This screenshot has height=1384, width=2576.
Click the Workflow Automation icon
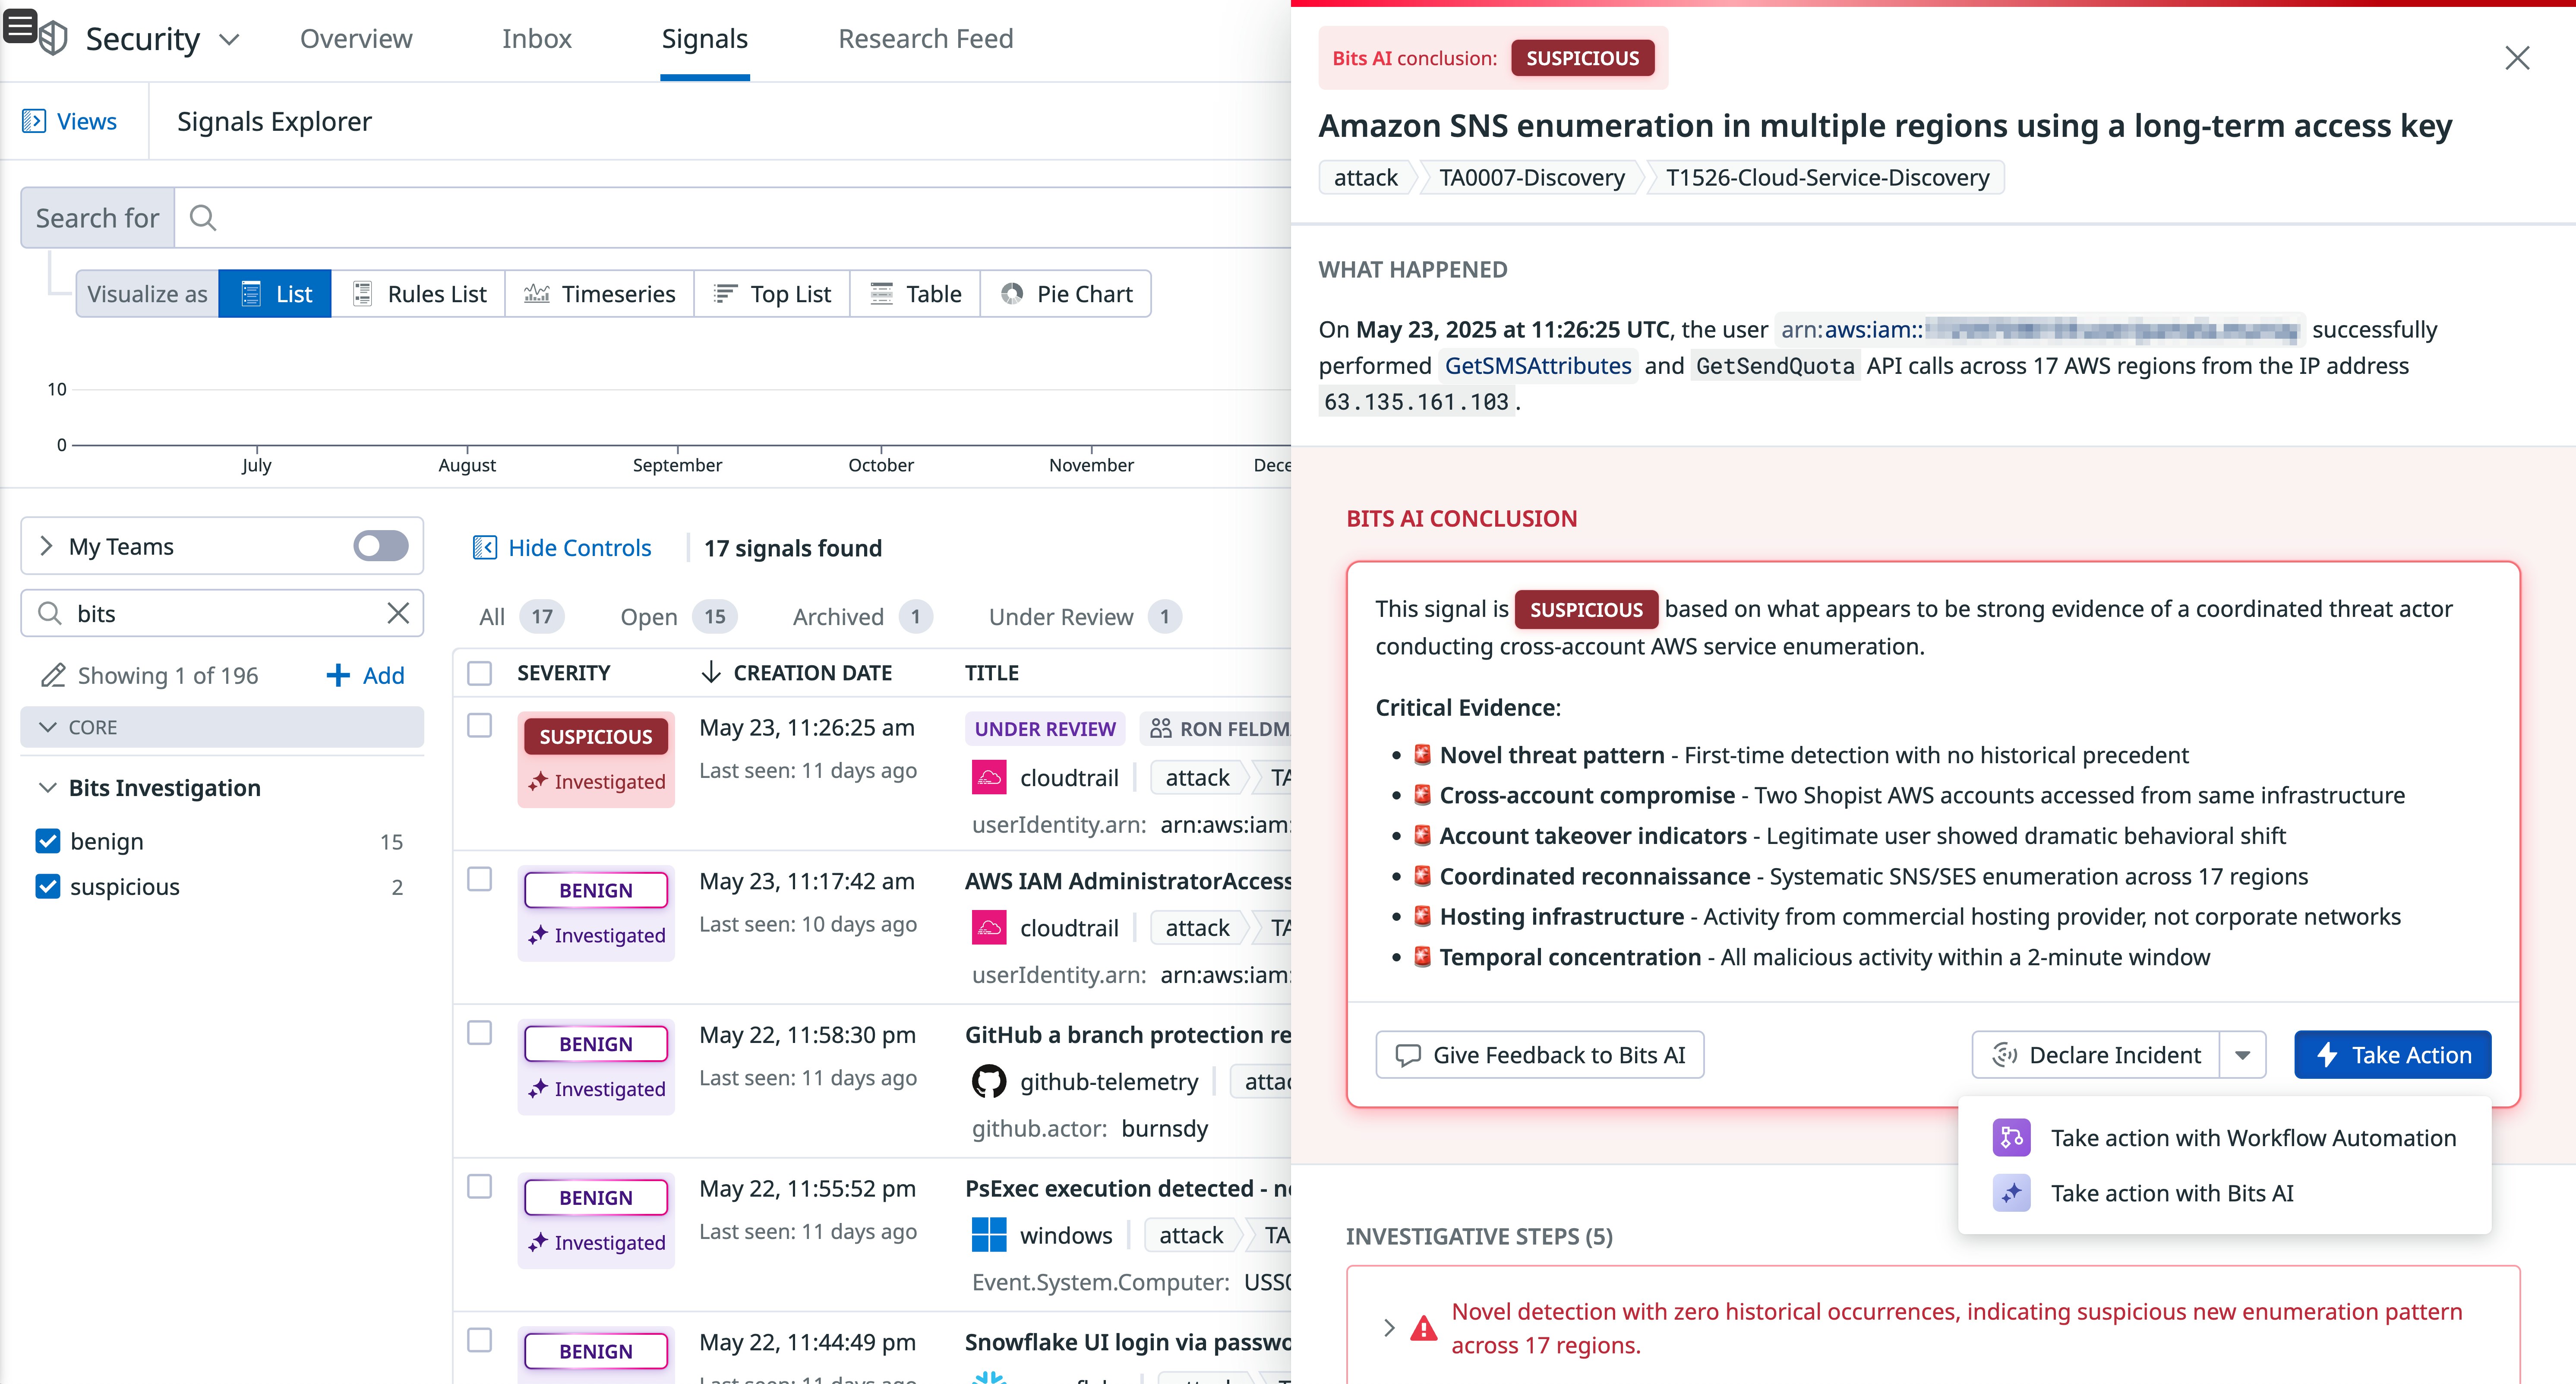tap(2011, 1138)
